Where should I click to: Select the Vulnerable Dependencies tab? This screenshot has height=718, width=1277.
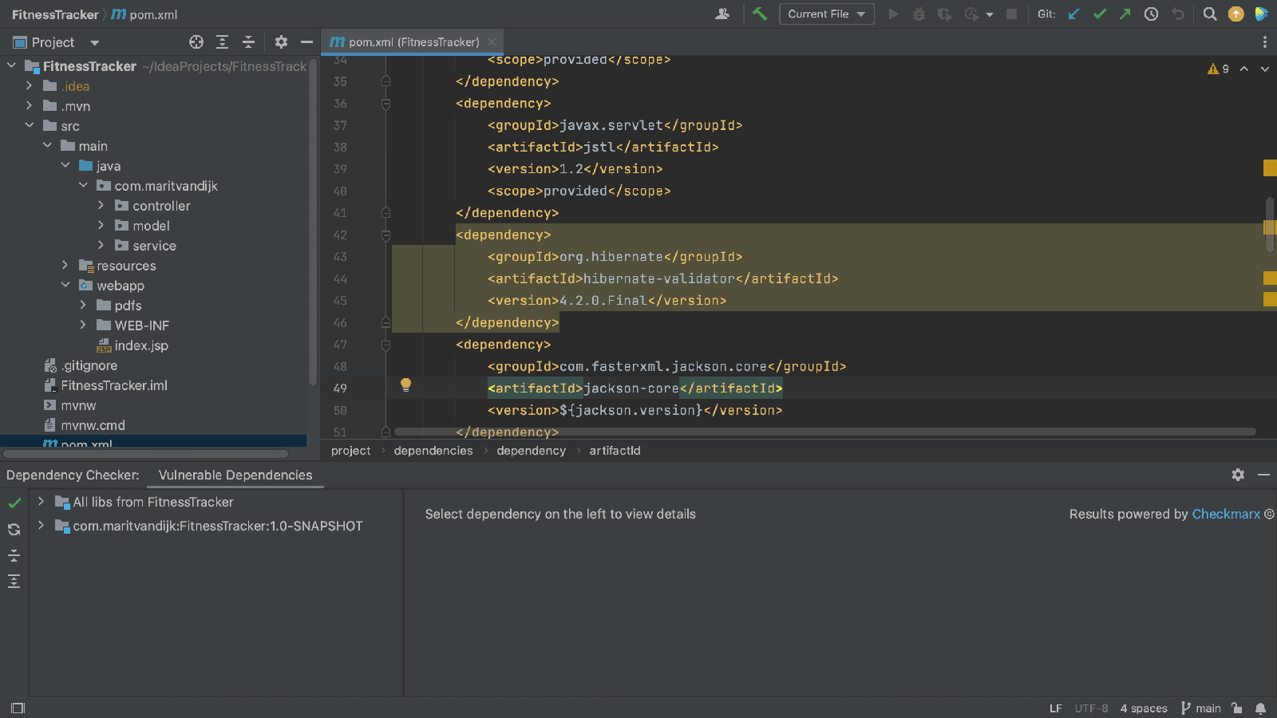click(x=235, y=475)
